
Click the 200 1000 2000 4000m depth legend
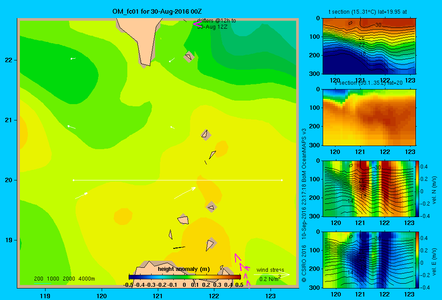[64, 279]
